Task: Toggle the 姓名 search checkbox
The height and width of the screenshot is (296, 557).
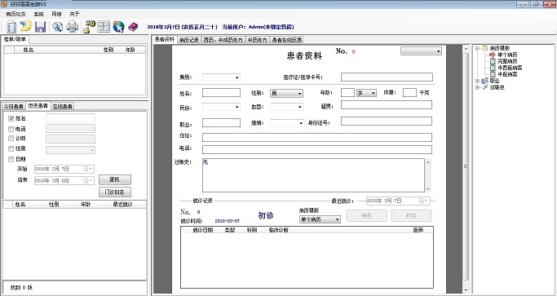Action: click(11, 118)
